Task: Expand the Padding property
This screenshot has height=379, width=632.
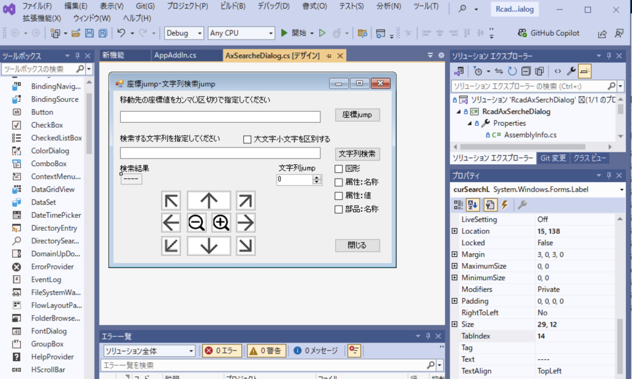Action: pos(455,301)
